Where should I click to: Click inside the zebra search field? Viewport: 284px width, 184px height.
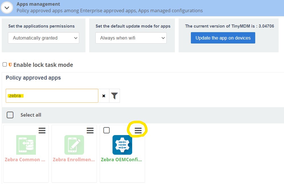pos(51,96)
